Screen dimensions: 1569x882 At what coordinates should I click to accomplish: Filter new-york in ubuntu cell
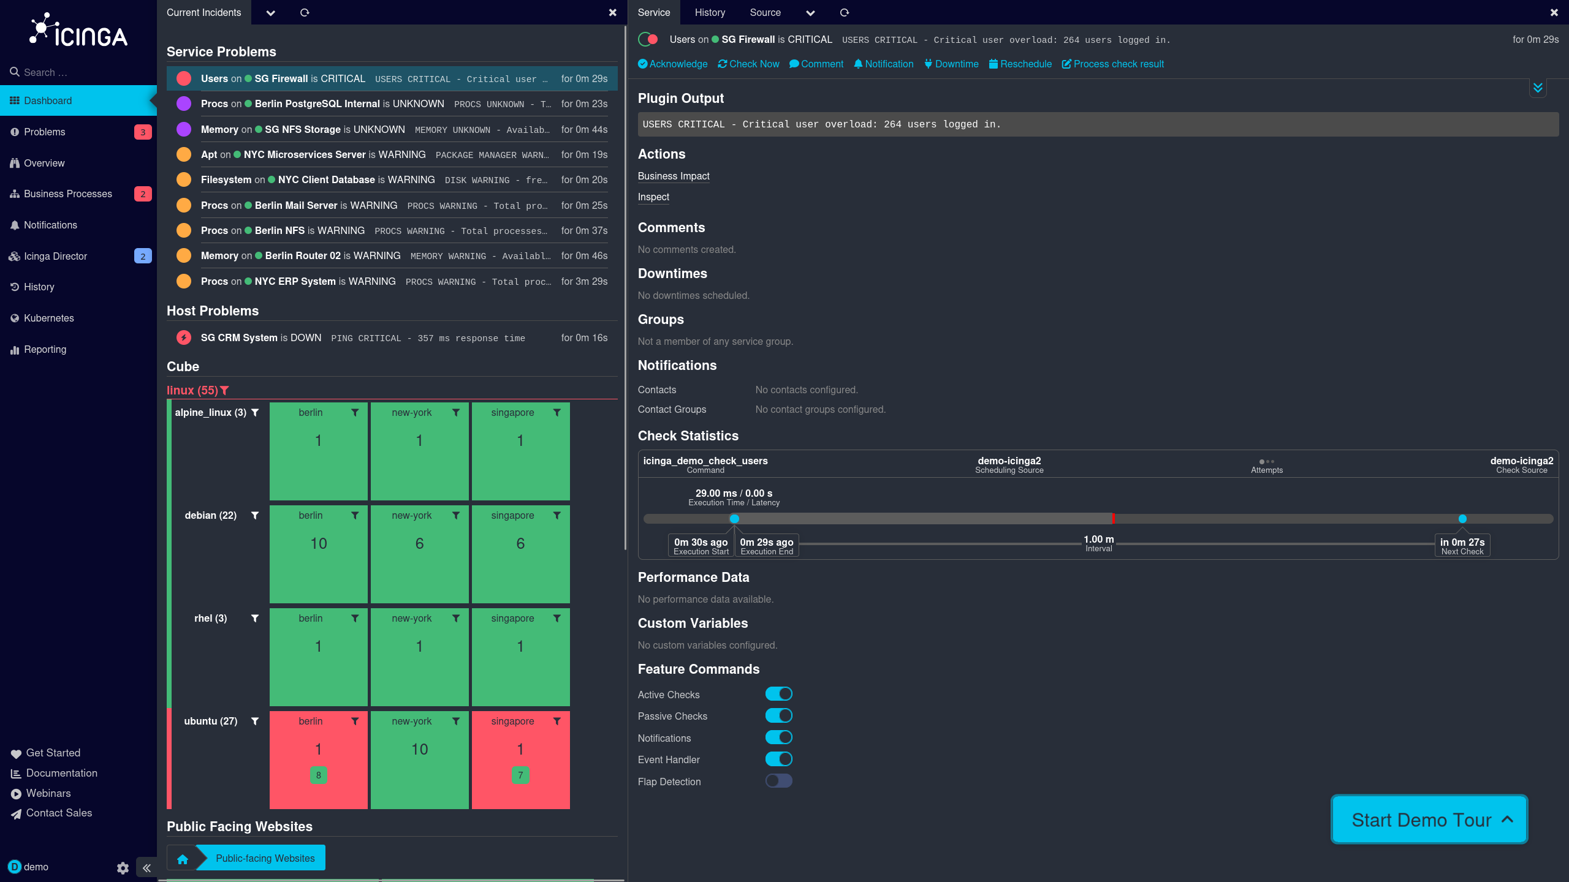tap(455, 722)
